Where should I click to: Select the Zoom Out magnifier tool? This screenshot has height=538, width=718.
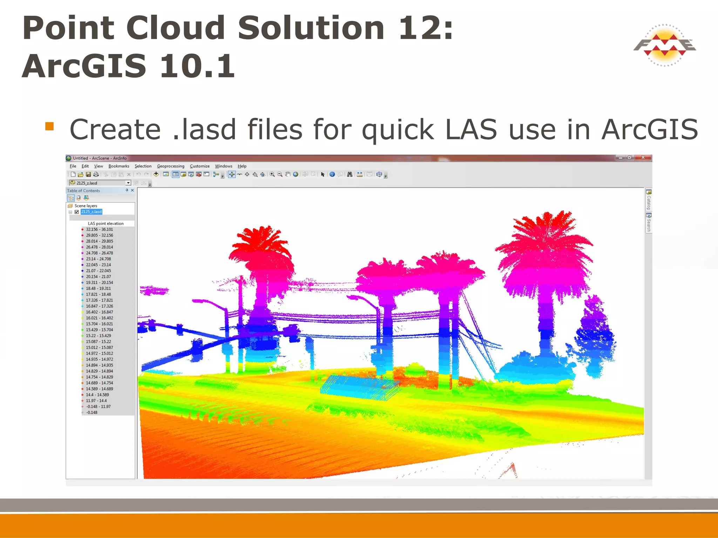click(280, 174)
